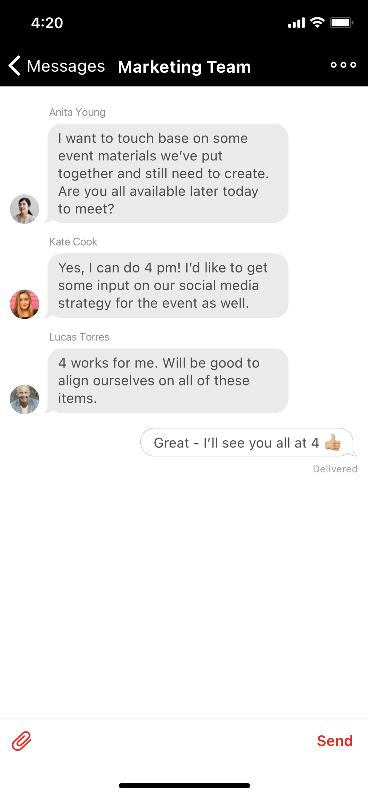Tap the back chevron arrow icon
368x797 pixels.
[15, 66]
